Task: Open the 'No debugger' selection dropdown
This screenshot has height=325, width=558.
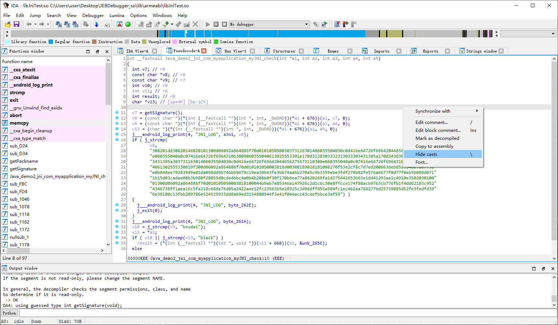Action: 269,24
